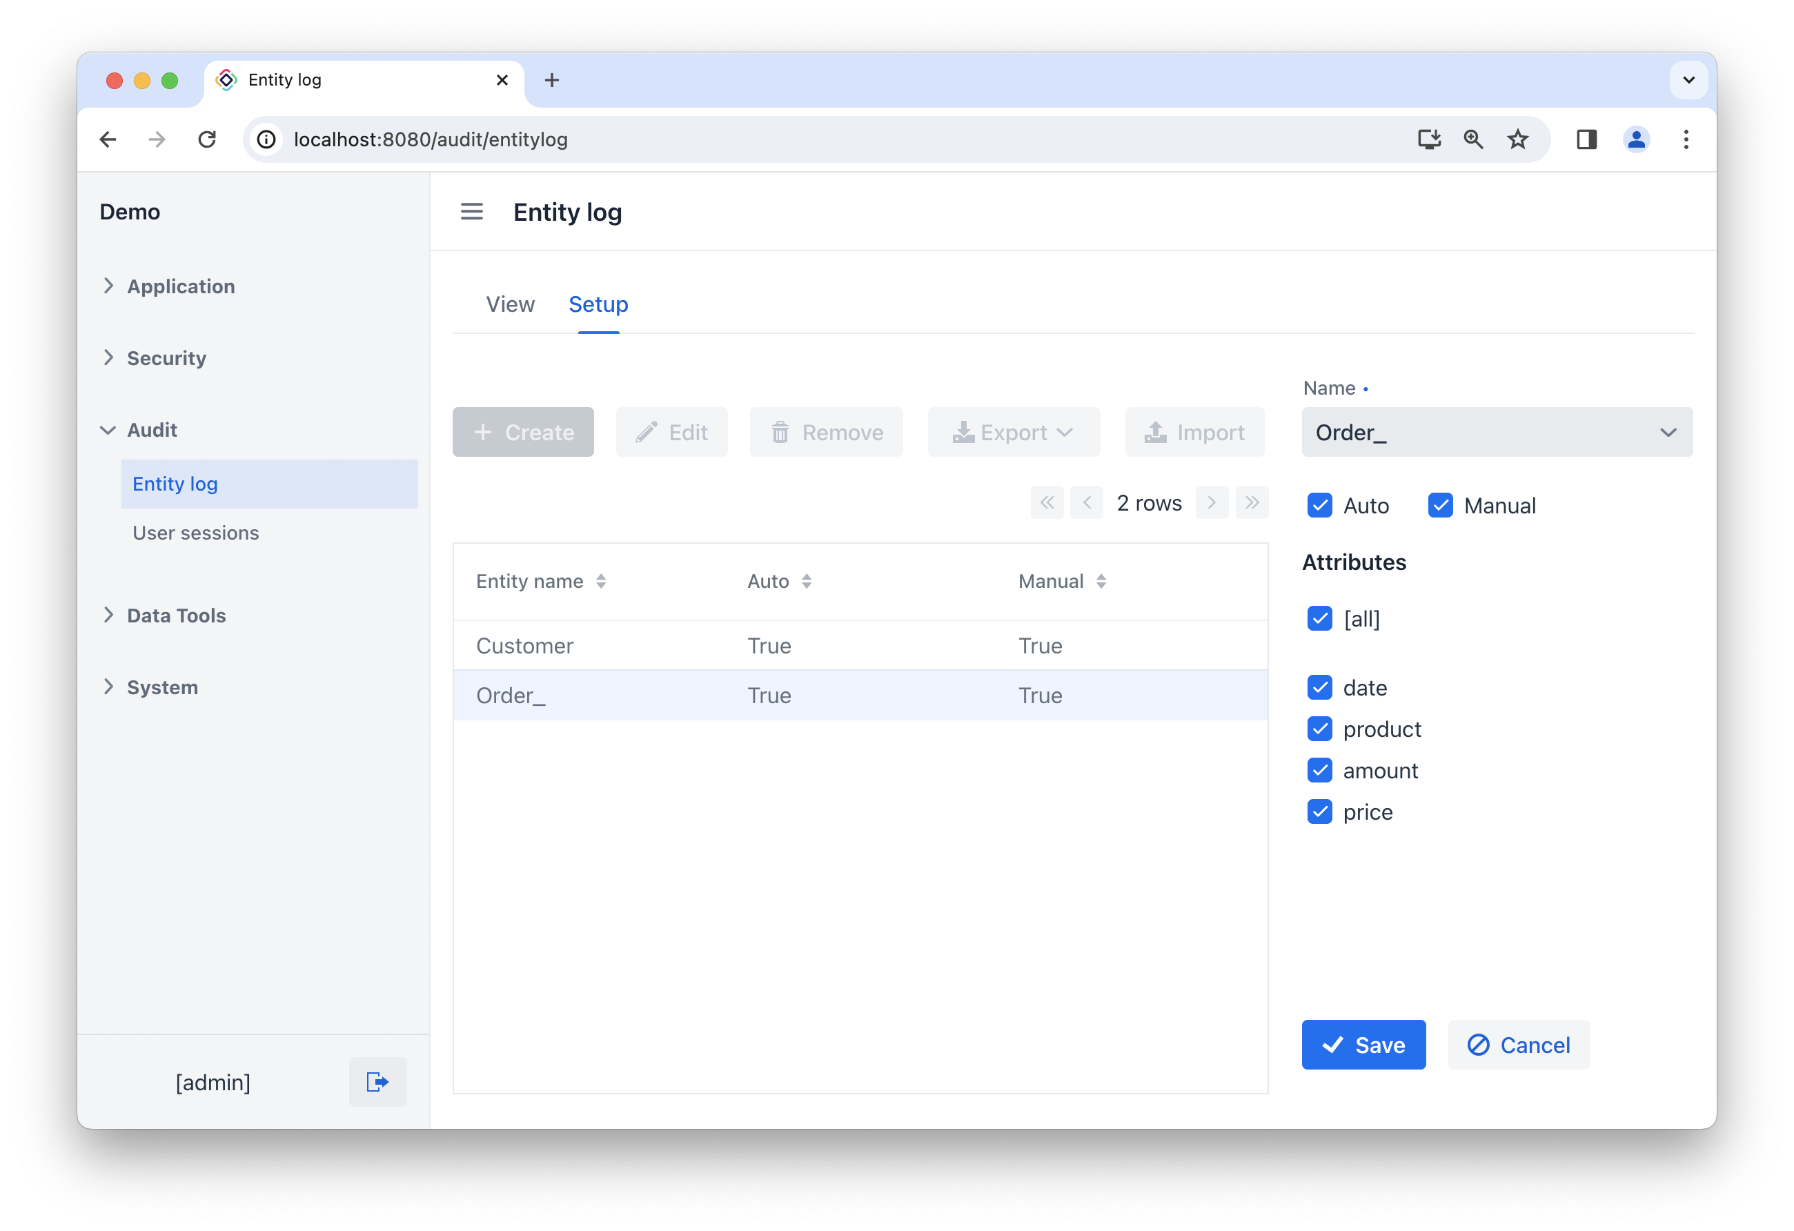This screenshot has height=1231, width=1794.
Task: Uncheck the [all] attributes checkbox
Action: (x=1320, y=618)
